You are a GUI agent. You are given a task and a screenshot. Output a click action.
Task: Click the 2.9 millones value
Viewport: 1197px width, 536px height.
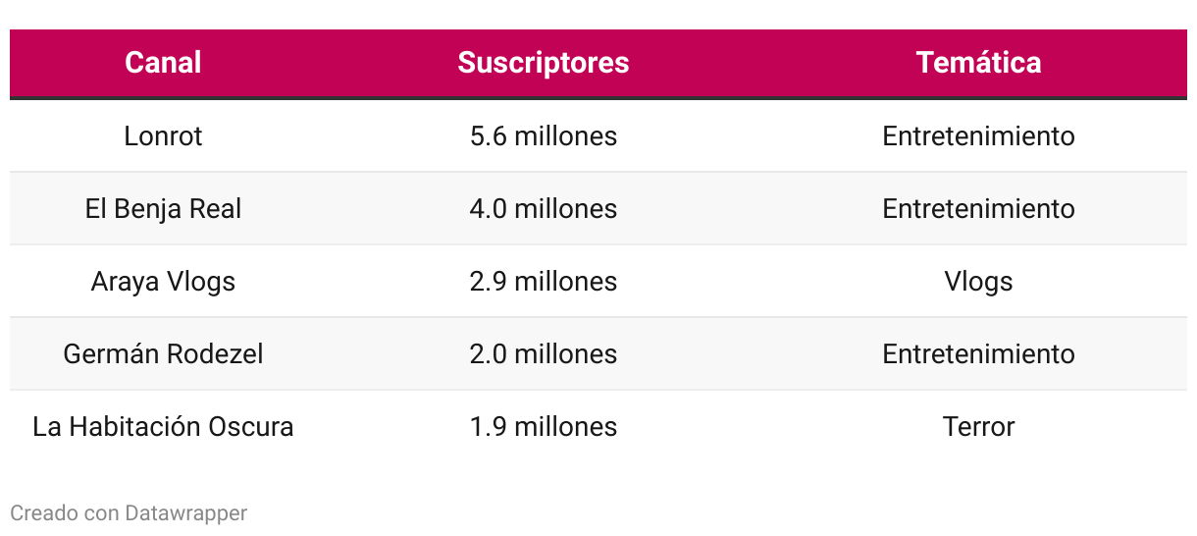click(x=544, y=281)
